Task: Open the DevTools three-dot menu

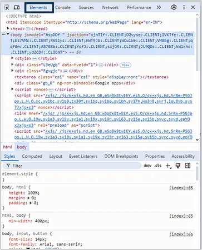Action: pos(184,7)
